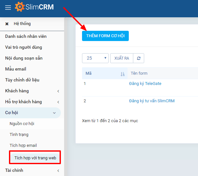Open Nguồn cơ hội submenu item

[22, 124]
